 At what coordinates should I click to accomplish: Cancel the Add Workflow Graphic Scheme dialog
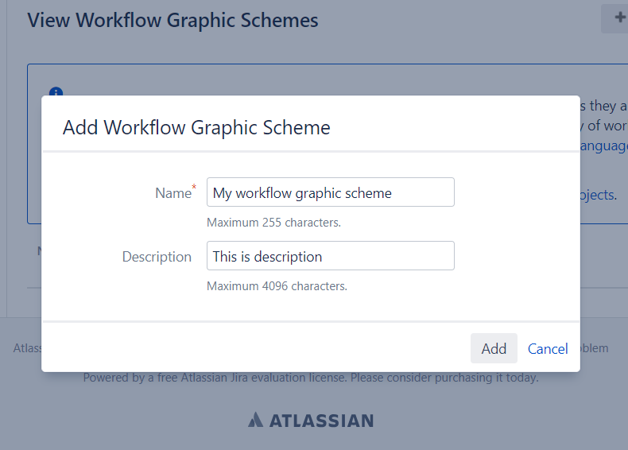pos(548,349)
